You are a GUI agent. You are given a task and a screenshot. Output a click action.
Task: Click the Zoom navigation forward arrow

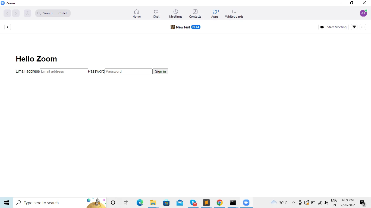click(16, 13)
